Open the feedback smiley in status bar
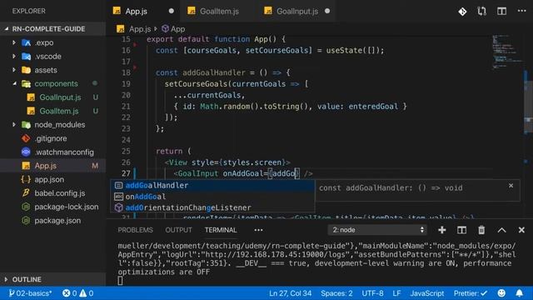This screenshot has width=533, height=300. (501, 292)
